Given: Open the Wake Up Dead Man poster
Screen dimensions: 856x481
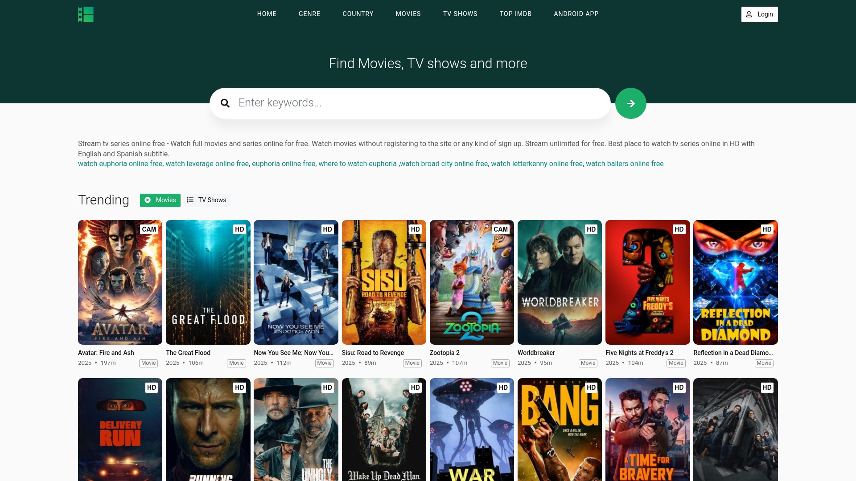Looking at the screenshot, I should coord(384,430).
